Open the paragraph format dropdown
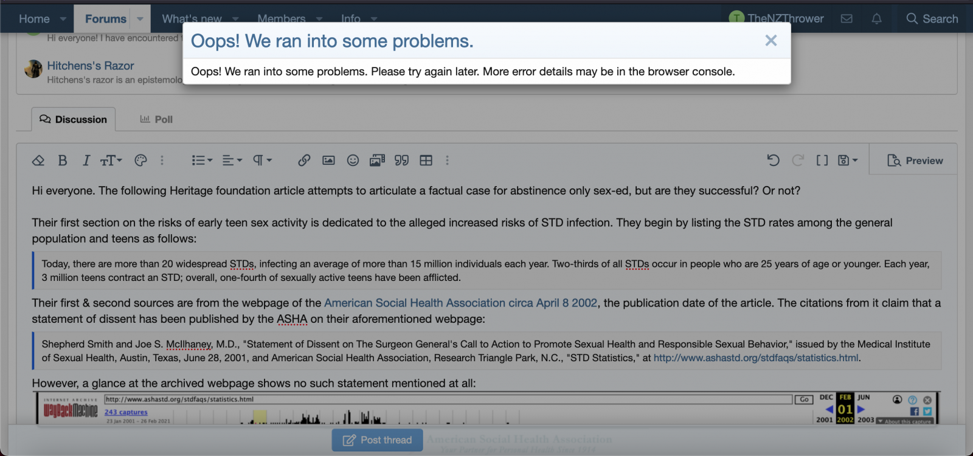 point(262,161)
